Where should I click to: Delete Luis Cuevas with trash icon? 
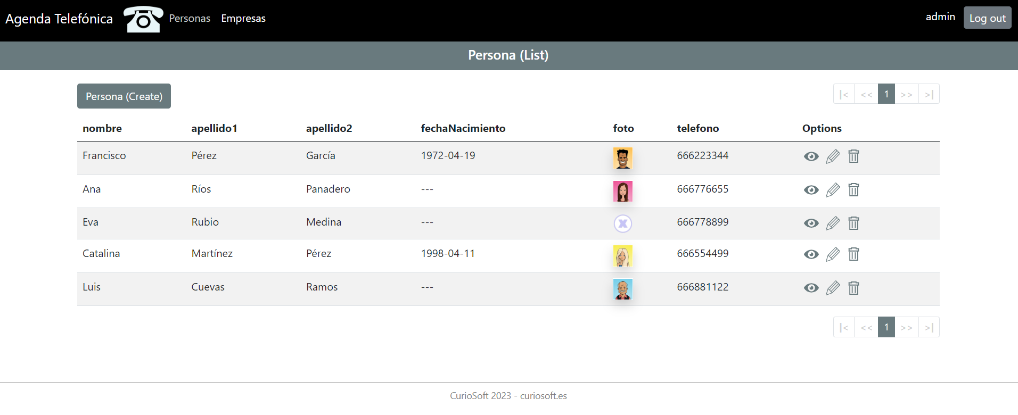point(853,288)
